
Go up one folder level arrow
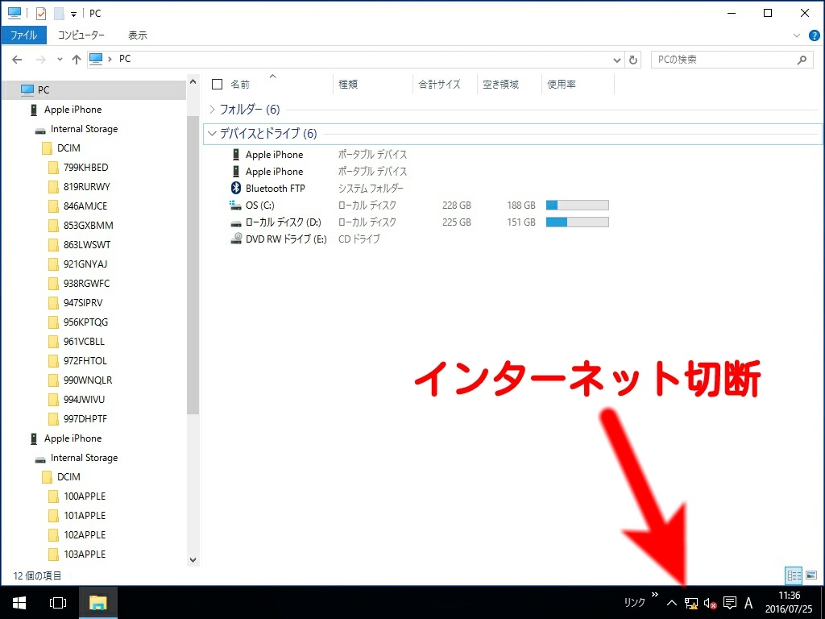(x=77, y=60)
